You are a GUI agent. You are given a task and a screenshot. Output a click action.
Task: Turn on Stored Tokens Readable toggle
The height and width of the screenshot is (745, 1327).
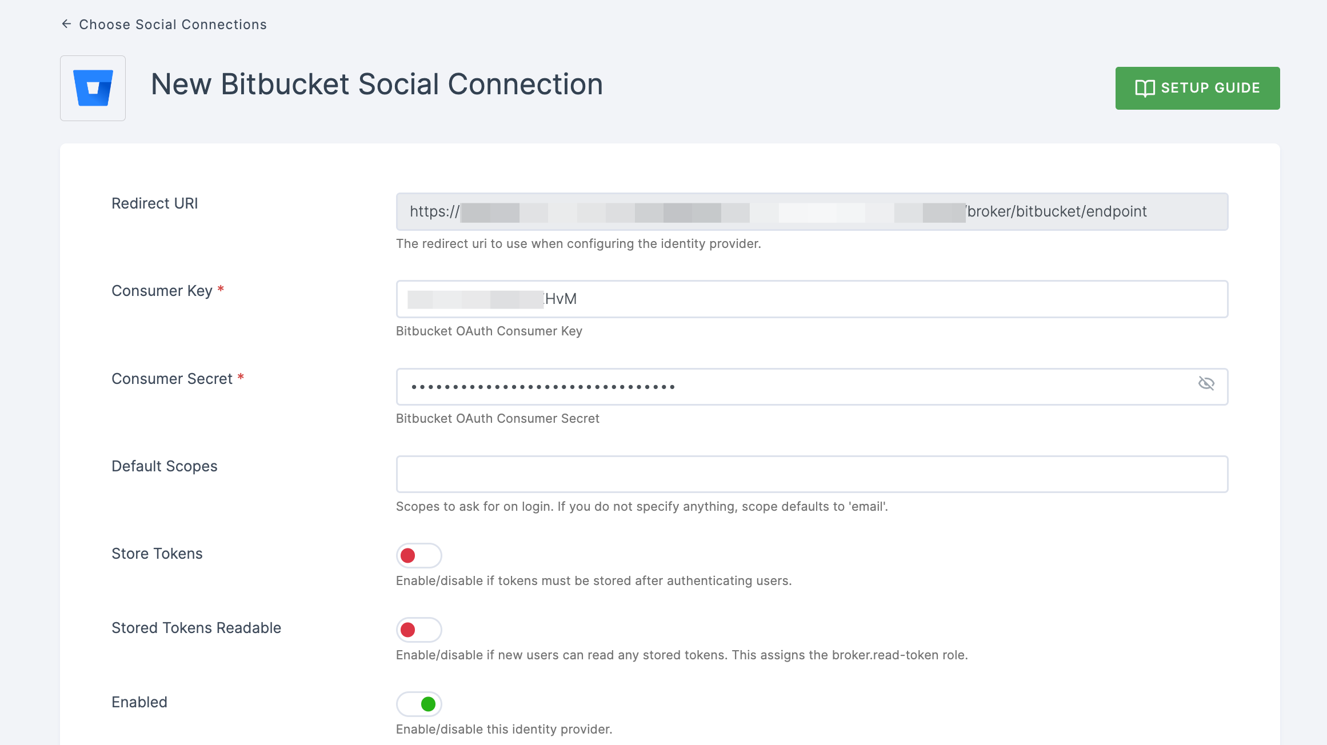(x=419, y=630)
